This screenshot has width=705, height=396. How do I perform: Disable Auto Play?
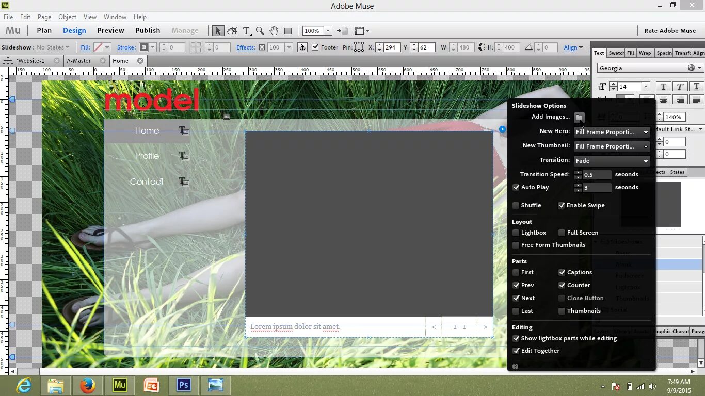(516, 187)
